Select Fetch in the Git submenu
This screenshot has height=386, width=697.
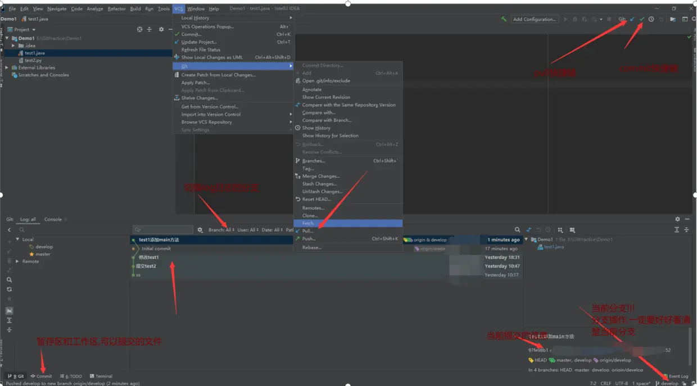point(348,223)
